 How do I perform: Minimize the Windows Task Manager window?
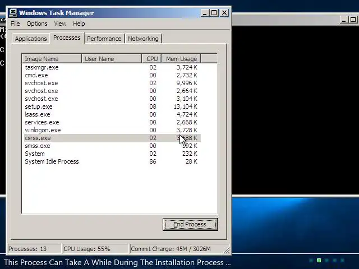[x=205, y=13]
